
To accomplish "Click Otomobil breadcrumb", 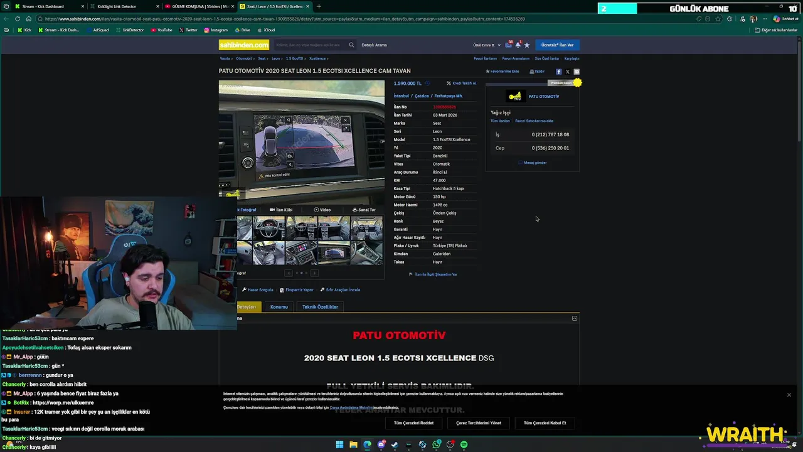I will coord(244,58).
